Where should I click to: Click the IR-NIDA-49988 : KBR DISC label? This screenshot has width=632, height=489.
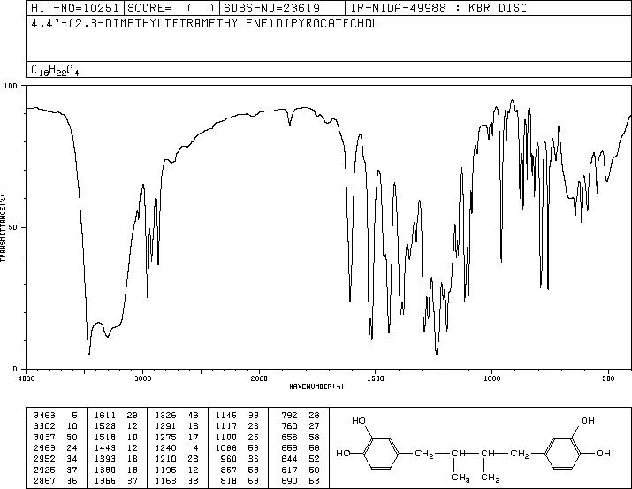tap(438, 8)
